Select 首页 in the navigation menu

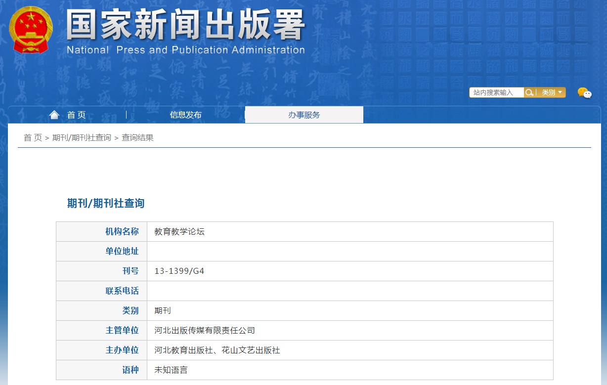77,115
